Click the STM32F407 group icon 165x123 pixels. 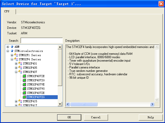click(20, 72)
